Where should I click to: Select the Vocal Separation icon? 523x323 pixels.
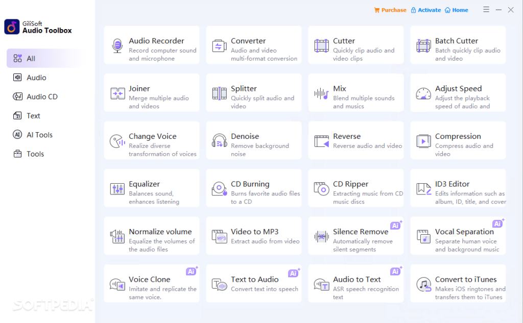pos(423,236)
